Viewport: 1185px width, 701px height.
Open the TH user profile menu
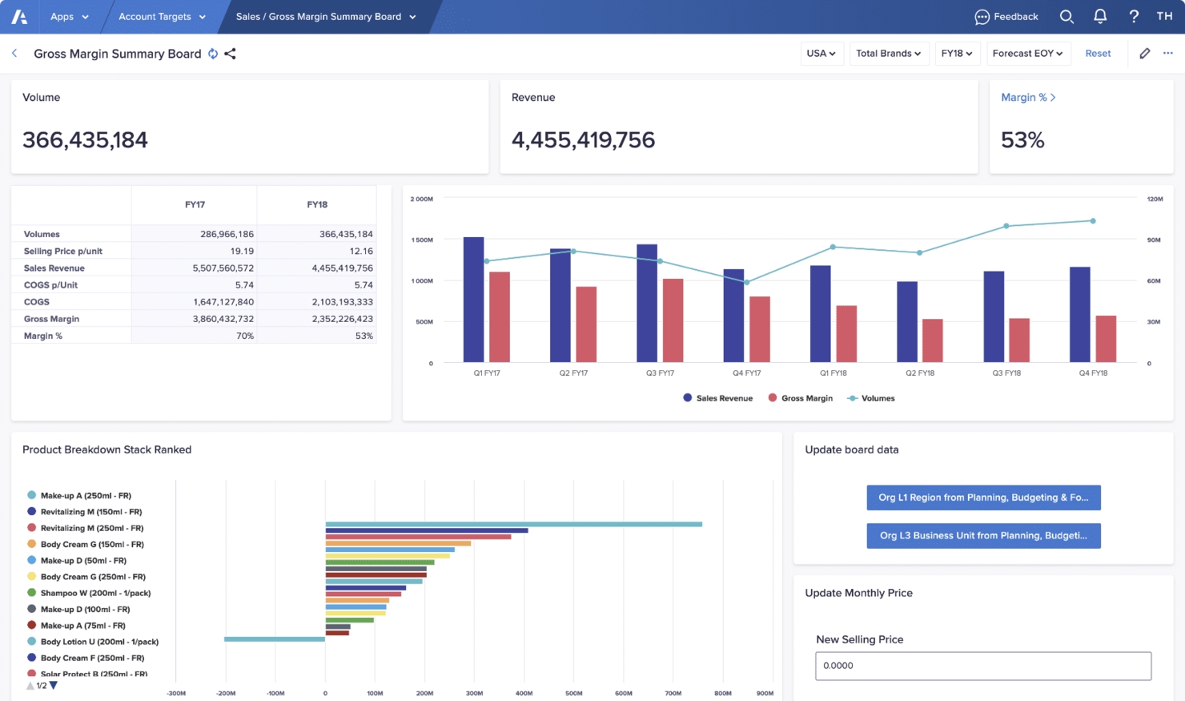click(1164, 16)
